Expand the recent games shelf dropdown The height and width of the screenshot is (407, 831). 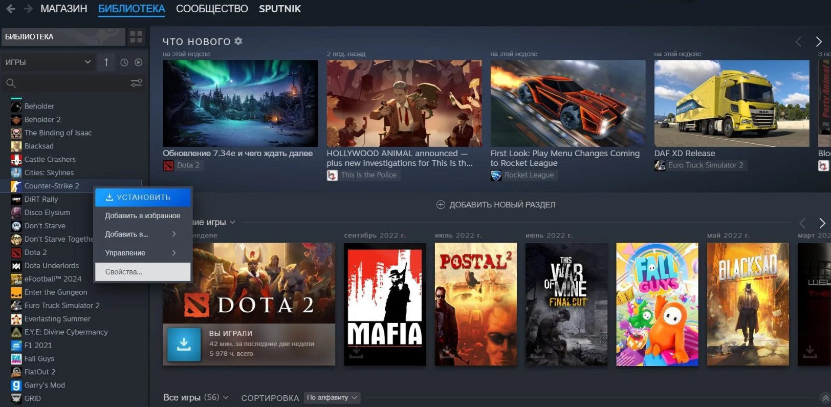[233, 222]
